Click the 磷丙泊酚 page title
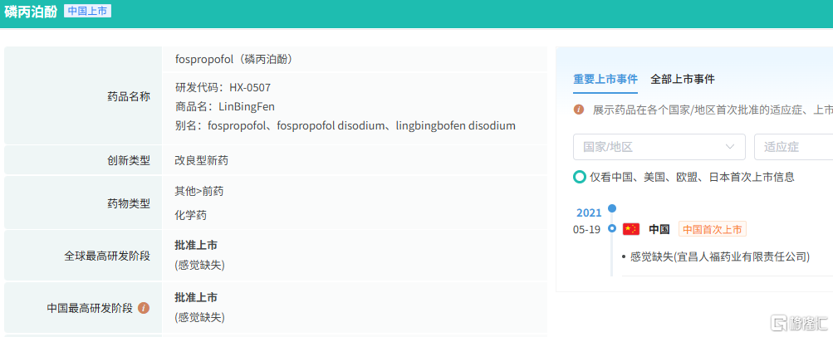The height and width of the screenshot is (337, 833). (30, 12)
